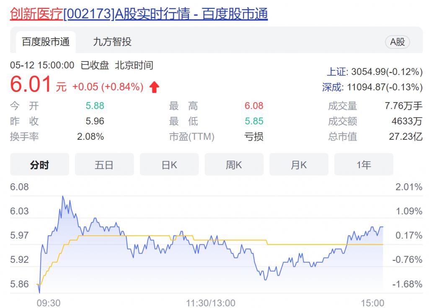Select the 日K chart view
The image size is (429, 308).
[x=169, y=164]
